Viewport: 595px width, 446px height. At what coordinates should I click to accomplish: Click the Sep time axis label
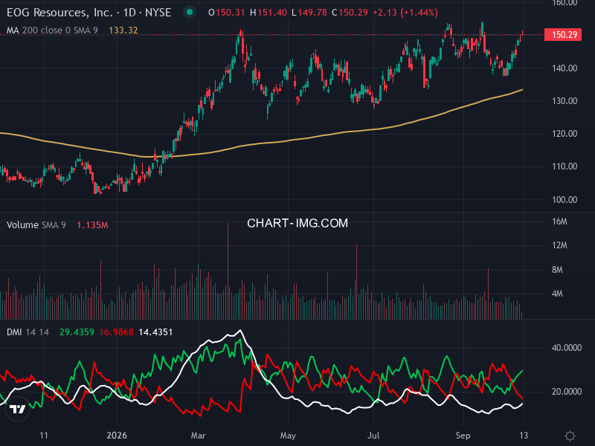coord(463,436)
